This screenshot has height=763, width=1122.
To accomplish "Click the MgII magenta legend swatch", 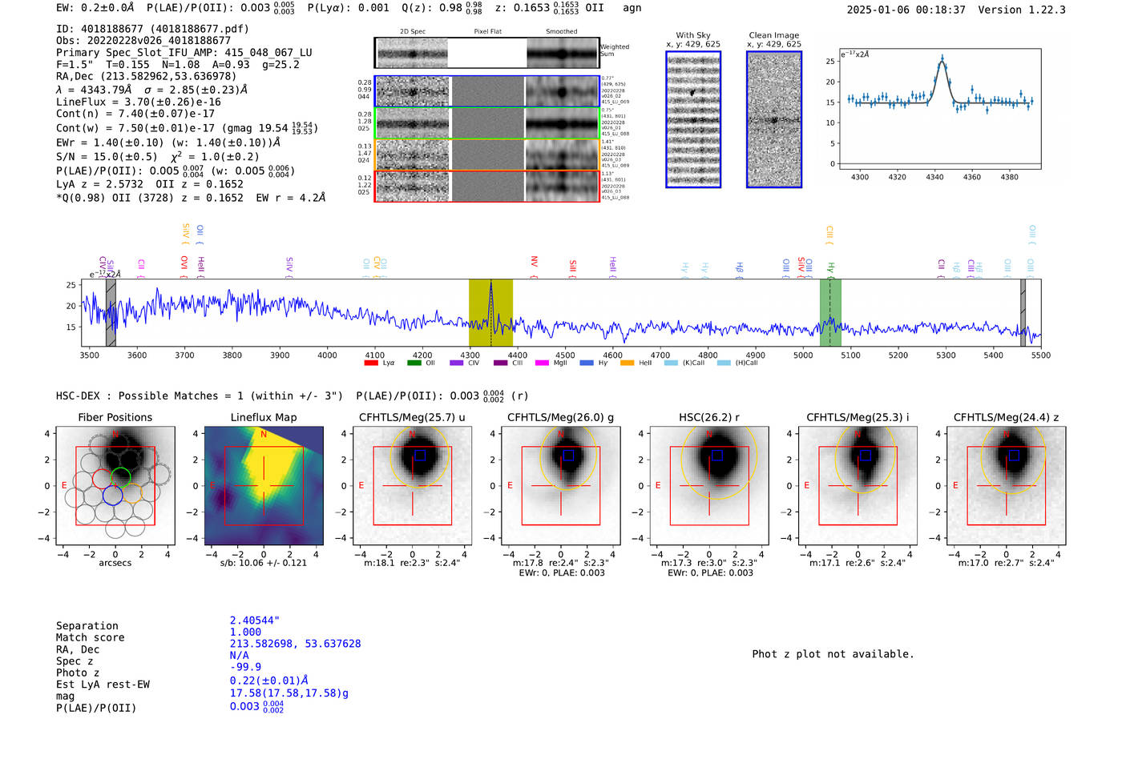I will coord(542,363).
